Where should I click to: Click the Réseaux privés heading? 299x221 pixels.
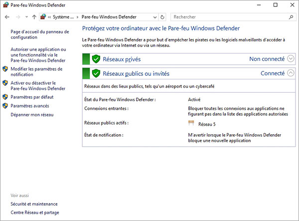point(122,59)
